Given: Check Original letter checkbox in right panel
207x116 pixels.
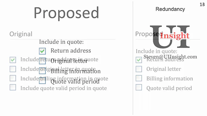Looking at the screenshot, I should coord(139,69).
